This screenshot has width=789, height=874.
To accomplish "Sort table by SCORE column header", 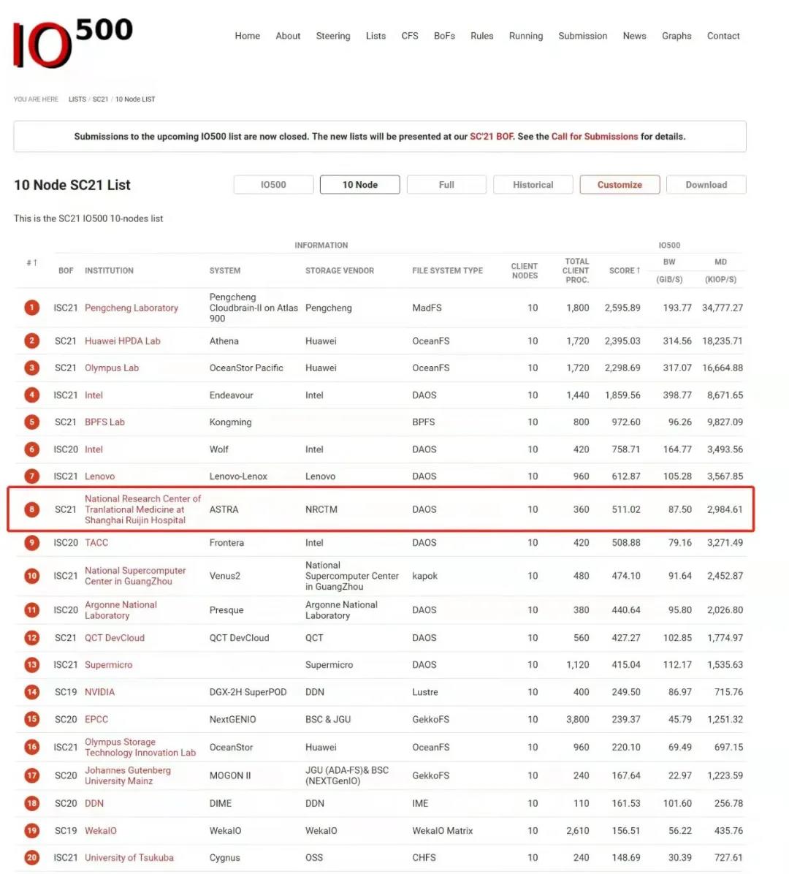I will coord(624,270).
